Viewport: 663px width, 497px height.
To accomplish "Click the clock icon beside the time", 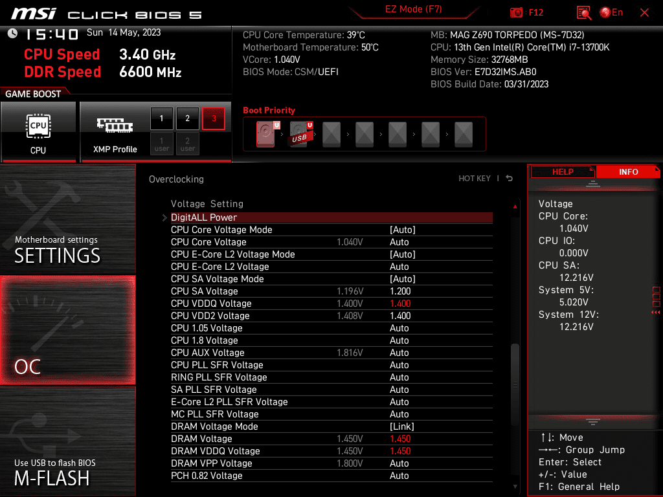I will tap(12, 34).
